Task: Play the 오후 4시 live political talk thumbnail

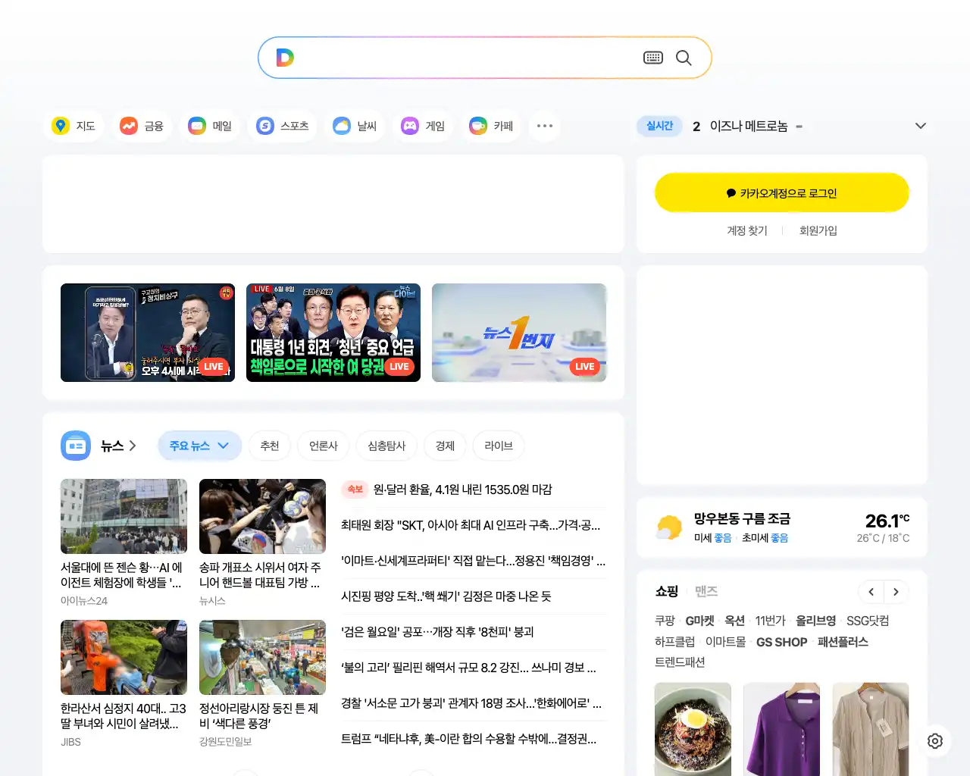Action: pos(148,333)
